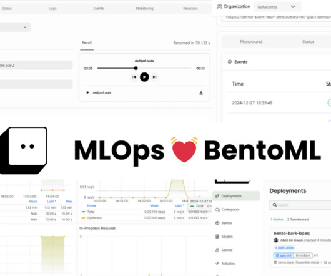
Task: Click the In-Progress Request chart title
Action: [x=97, y=228]
